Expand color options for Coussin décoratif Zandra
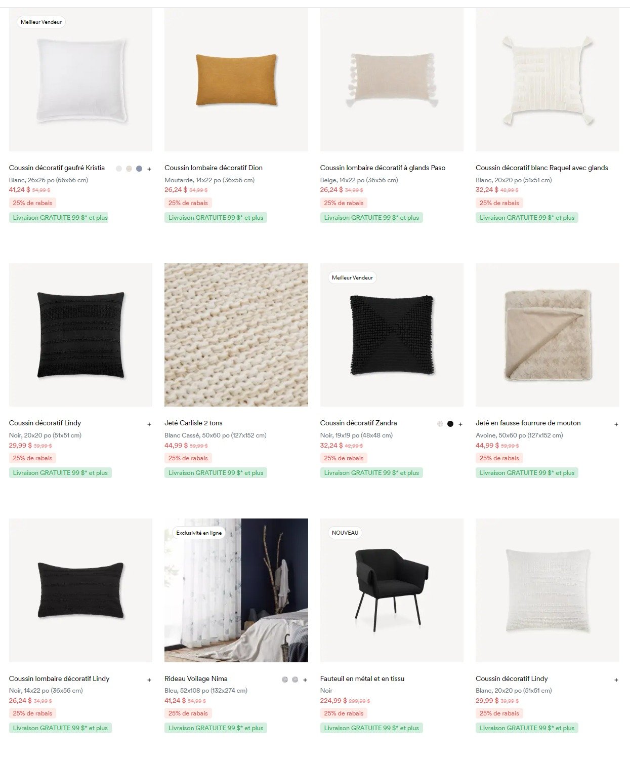The height and width of the screenshot is (759, 630). coord(460,424)
